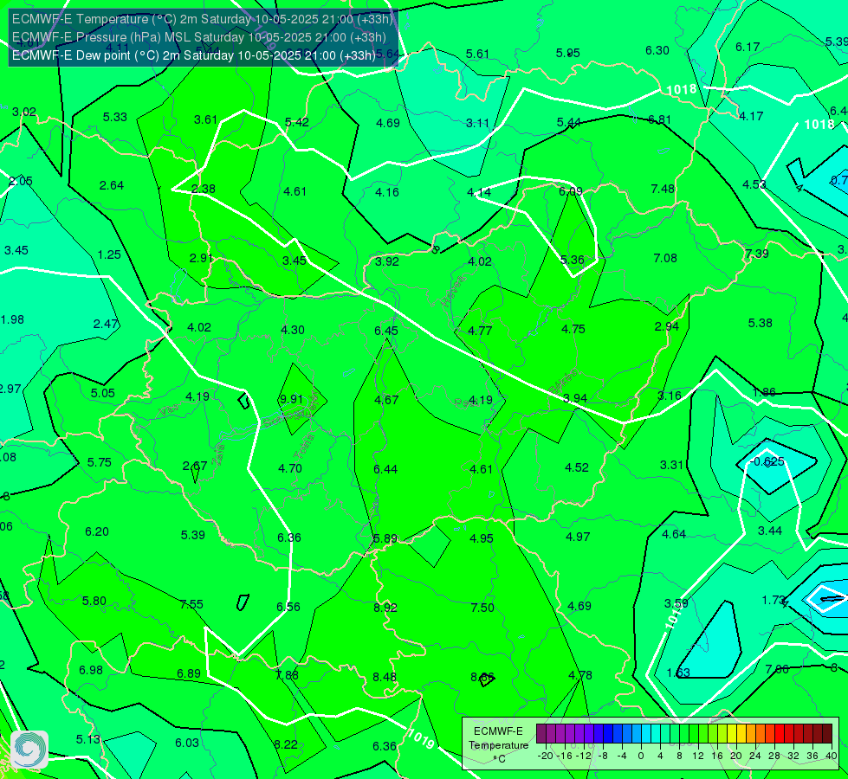Click the 4.70 dew point value
This screenshot has height=779, width=848.
pos(290,468)
